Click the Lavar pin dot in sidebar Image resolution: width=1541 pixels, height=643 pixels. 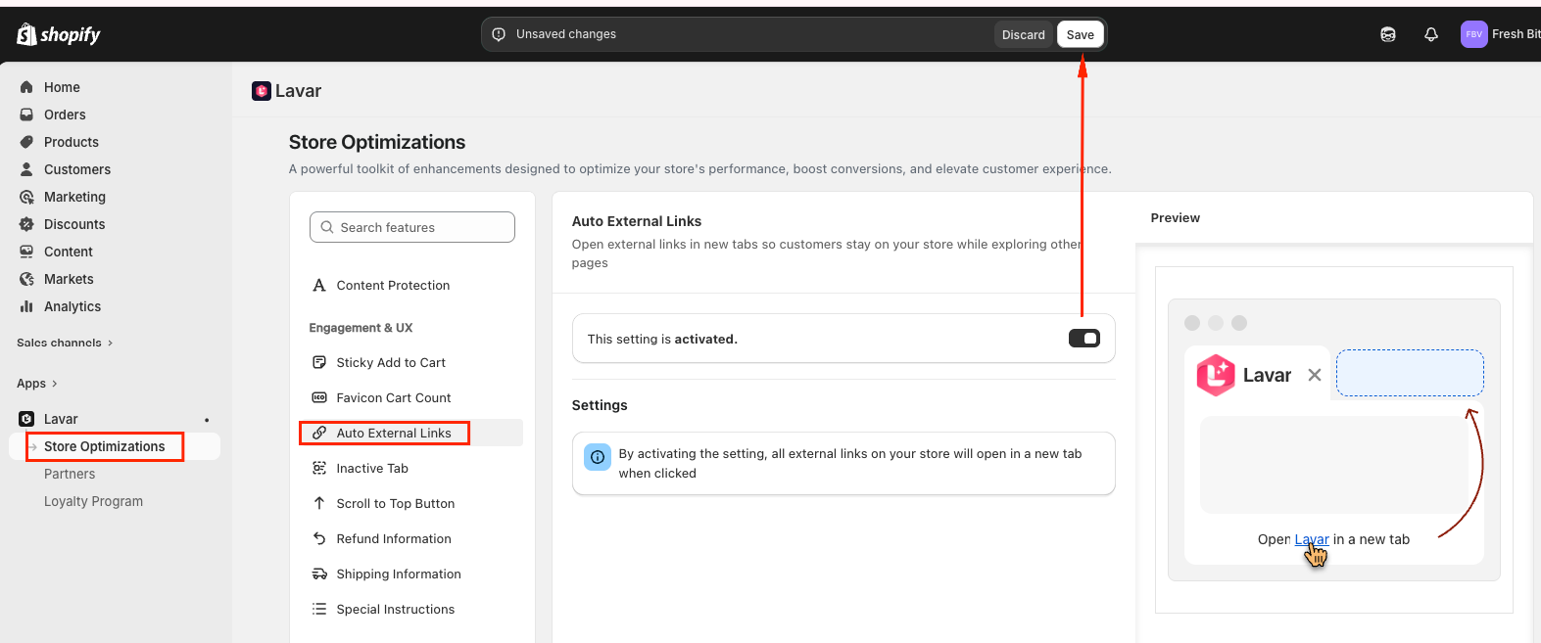coord(207,420)
